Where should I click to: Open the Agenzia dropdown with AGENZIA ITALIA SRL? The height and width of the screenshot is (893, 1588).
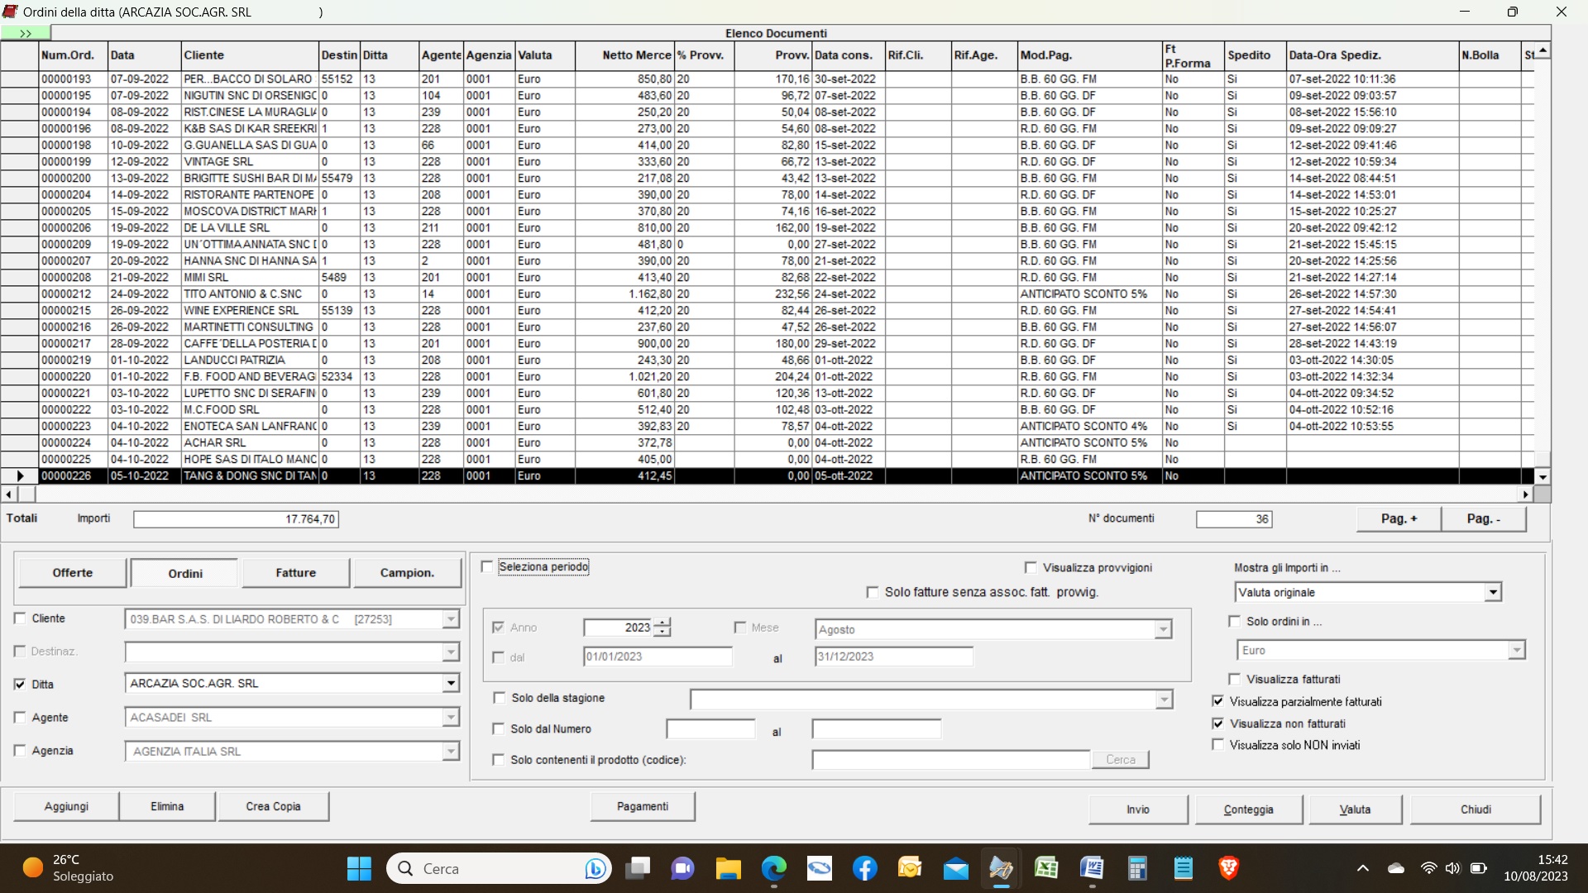coord(451,752)
